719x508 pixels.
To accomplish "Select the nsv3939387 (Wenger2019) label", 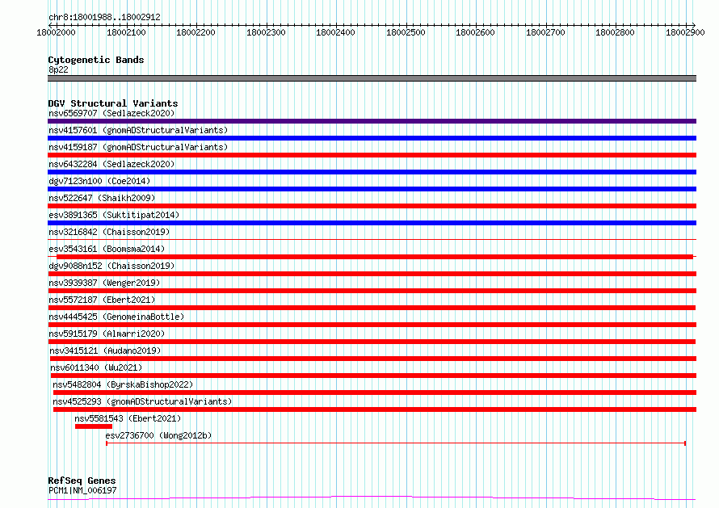I will coord(104,283).
